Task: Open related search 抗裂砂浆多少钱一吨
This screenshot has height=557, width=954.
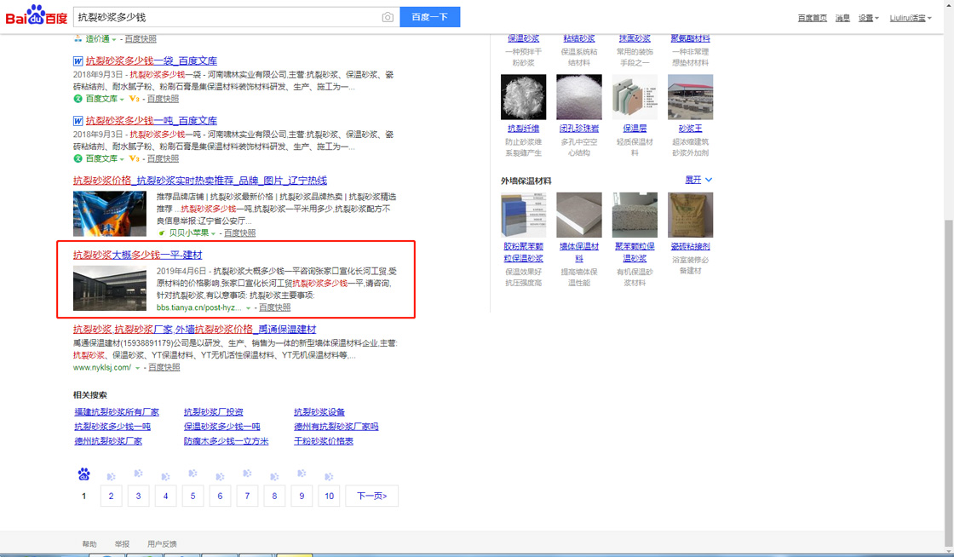Action: point(112,427)
